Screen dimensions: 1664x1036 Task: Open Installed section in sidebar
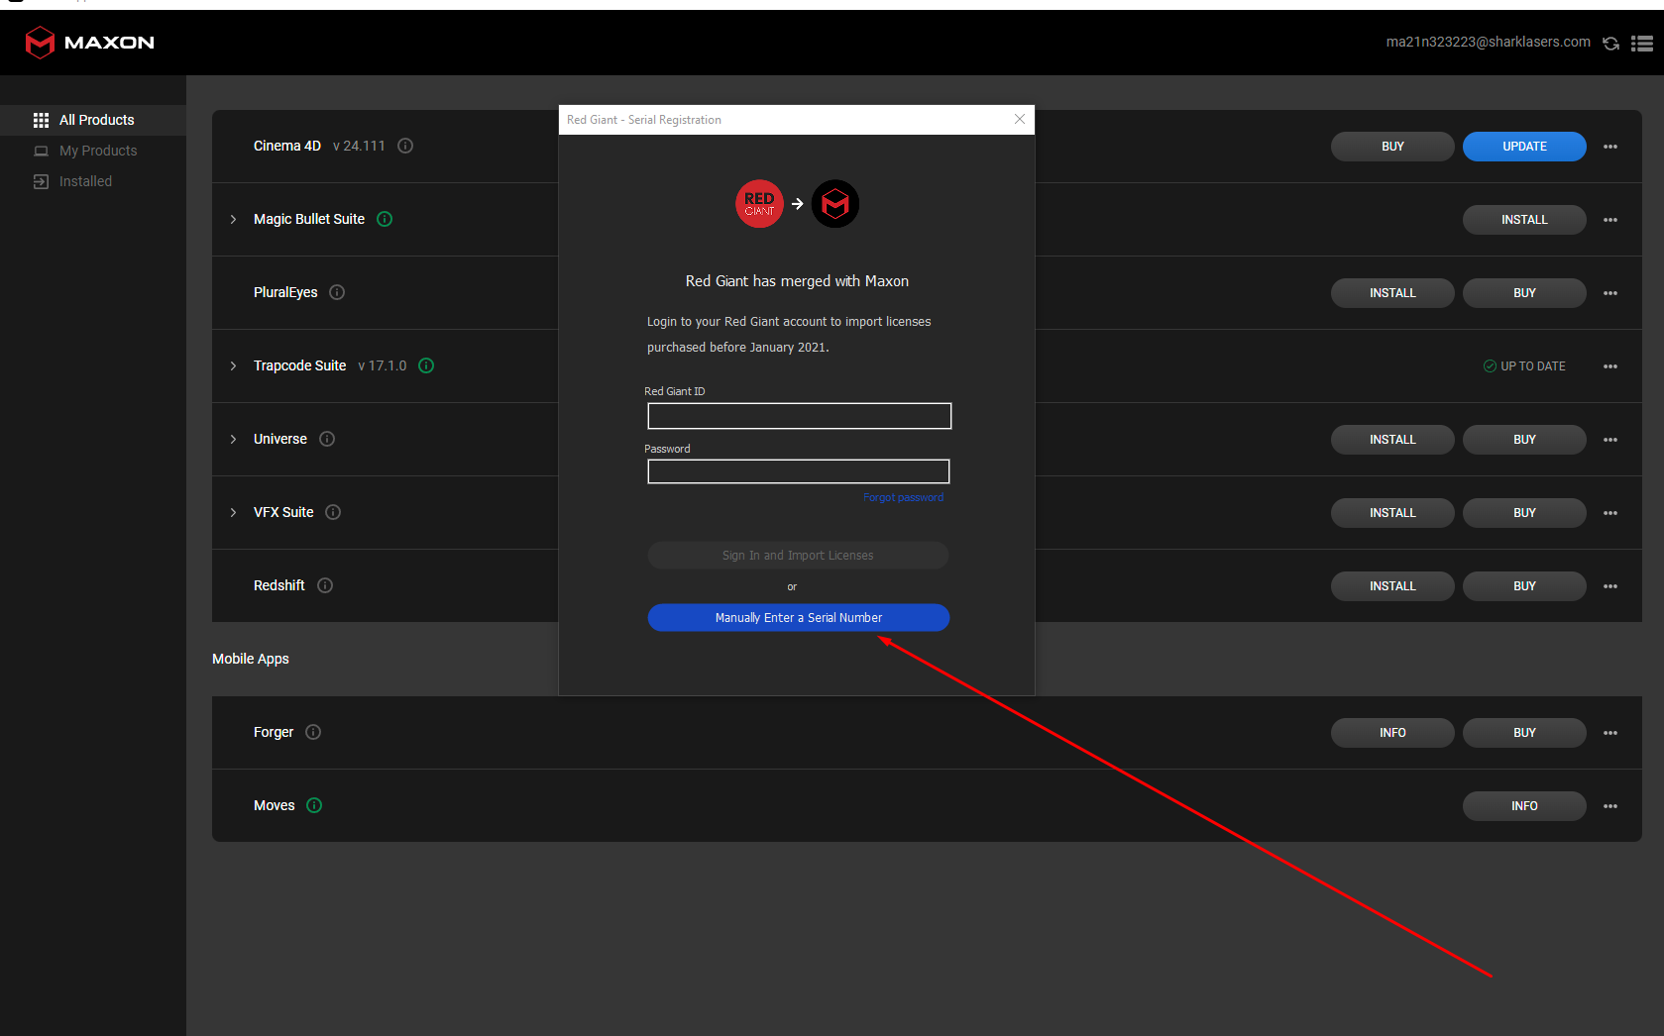click(x=93, y=181)
